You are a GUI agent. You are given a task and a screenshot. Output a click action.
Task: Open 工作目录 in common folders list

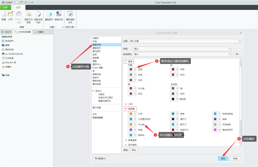pyautogui.click(x=8, y=58)
